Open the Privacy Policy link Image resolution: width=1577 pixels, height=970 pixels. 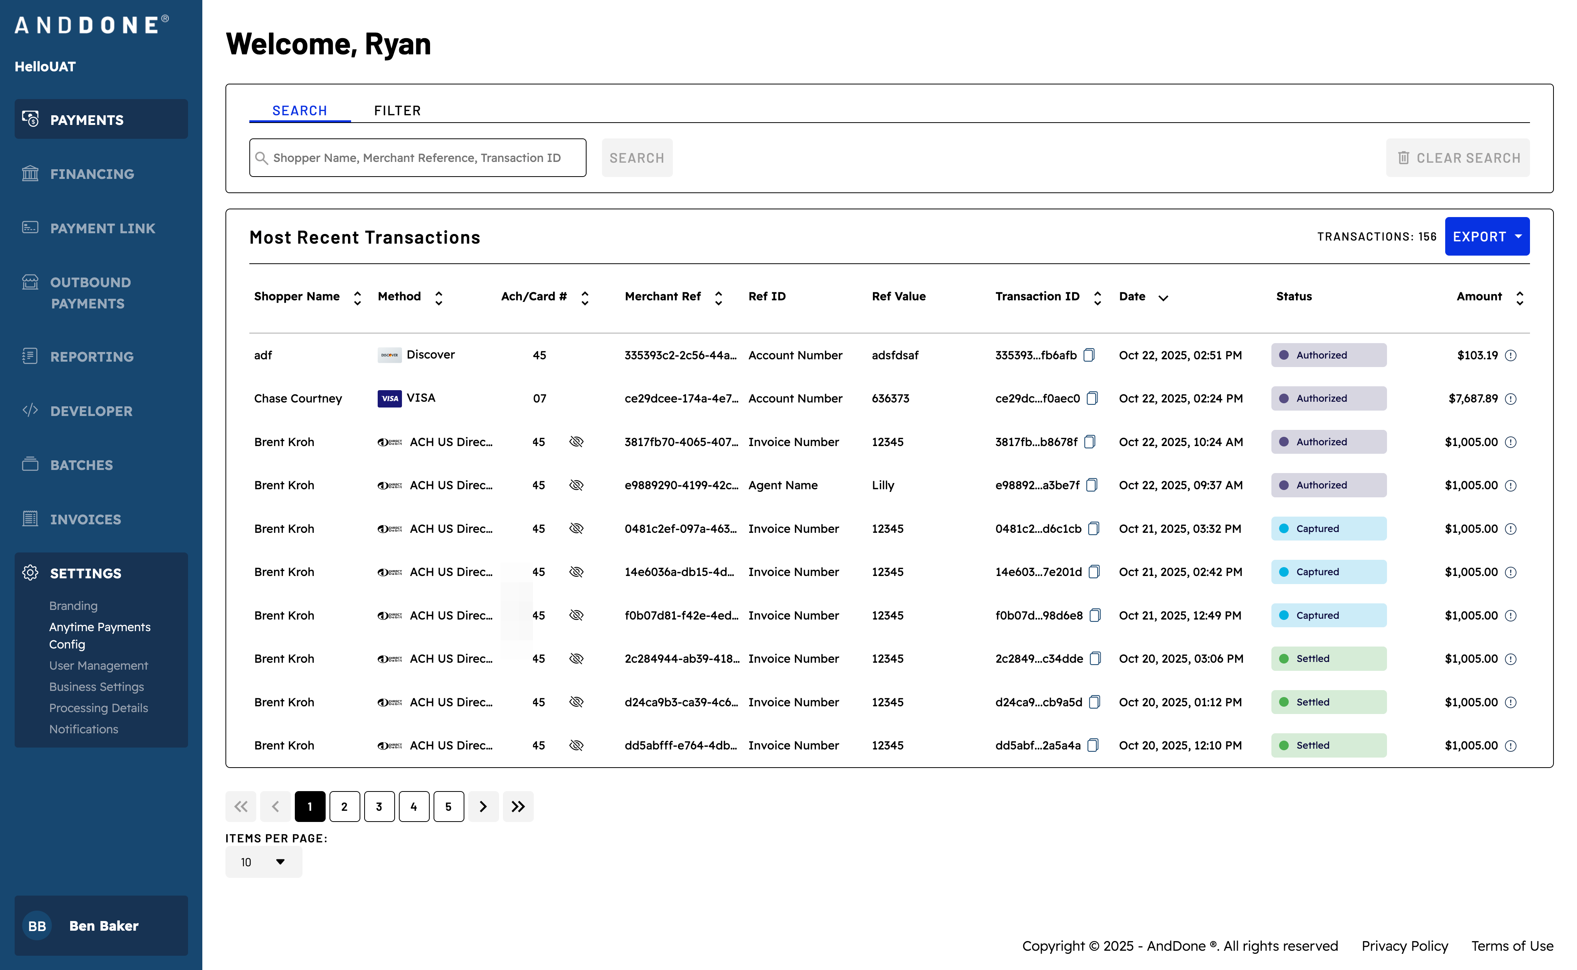pos(1404,946)
